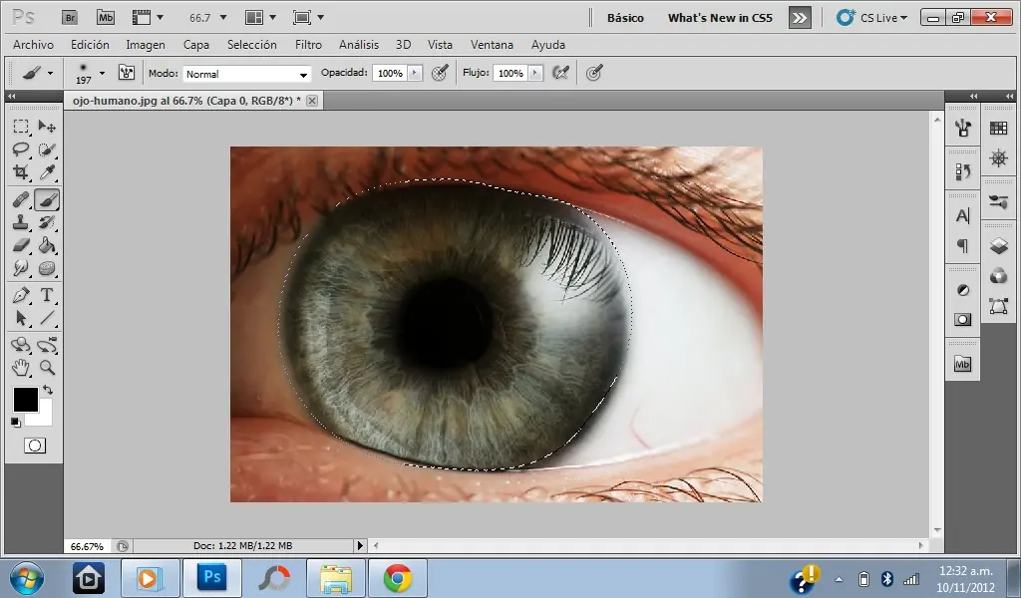Open the Swatches panel icon
This screenshot has height=598, width=1021.
(x=998, y=128)
